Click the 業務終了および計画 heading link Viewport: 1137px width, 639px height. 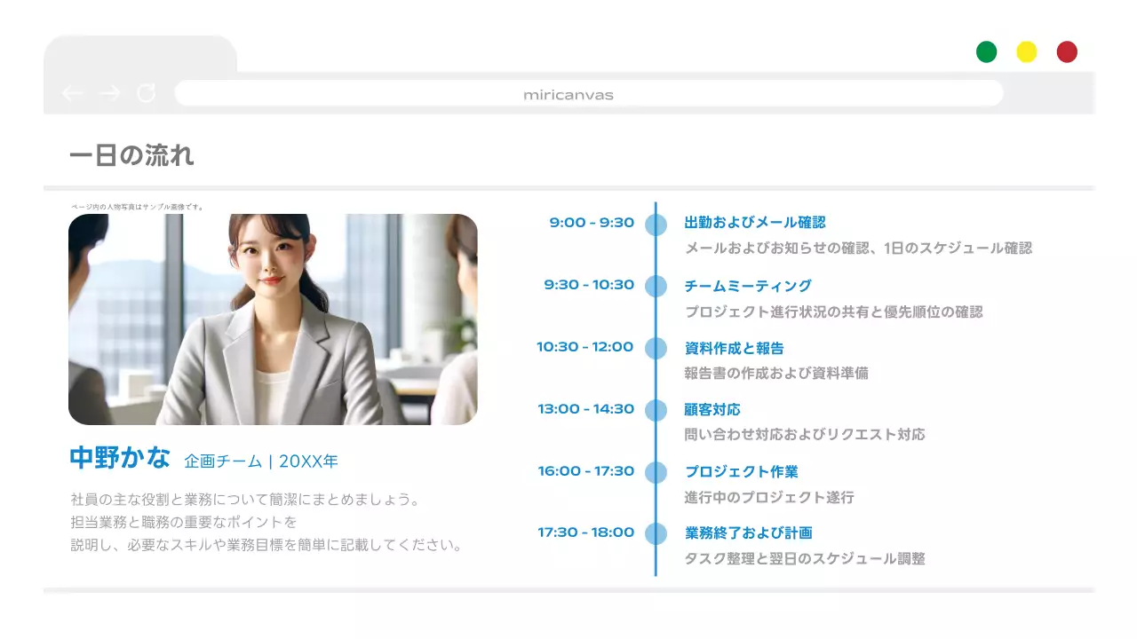[x=748, y=532]
